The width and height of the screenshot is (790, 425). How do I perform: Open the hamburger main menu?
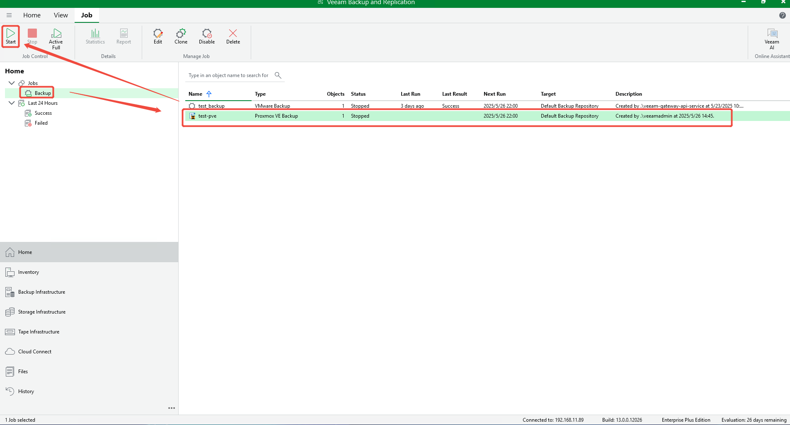click(9, 15)
